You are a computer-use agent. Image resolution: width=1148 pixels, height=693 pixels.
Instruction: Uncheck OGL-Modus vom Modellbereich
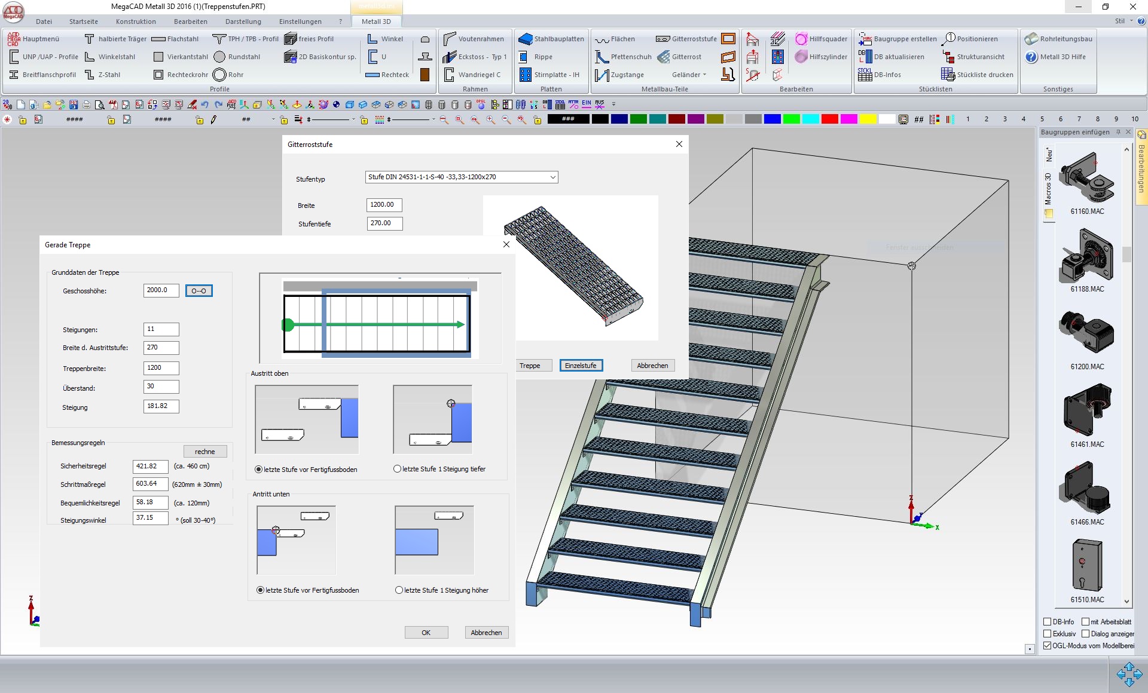coord(1048,646)
